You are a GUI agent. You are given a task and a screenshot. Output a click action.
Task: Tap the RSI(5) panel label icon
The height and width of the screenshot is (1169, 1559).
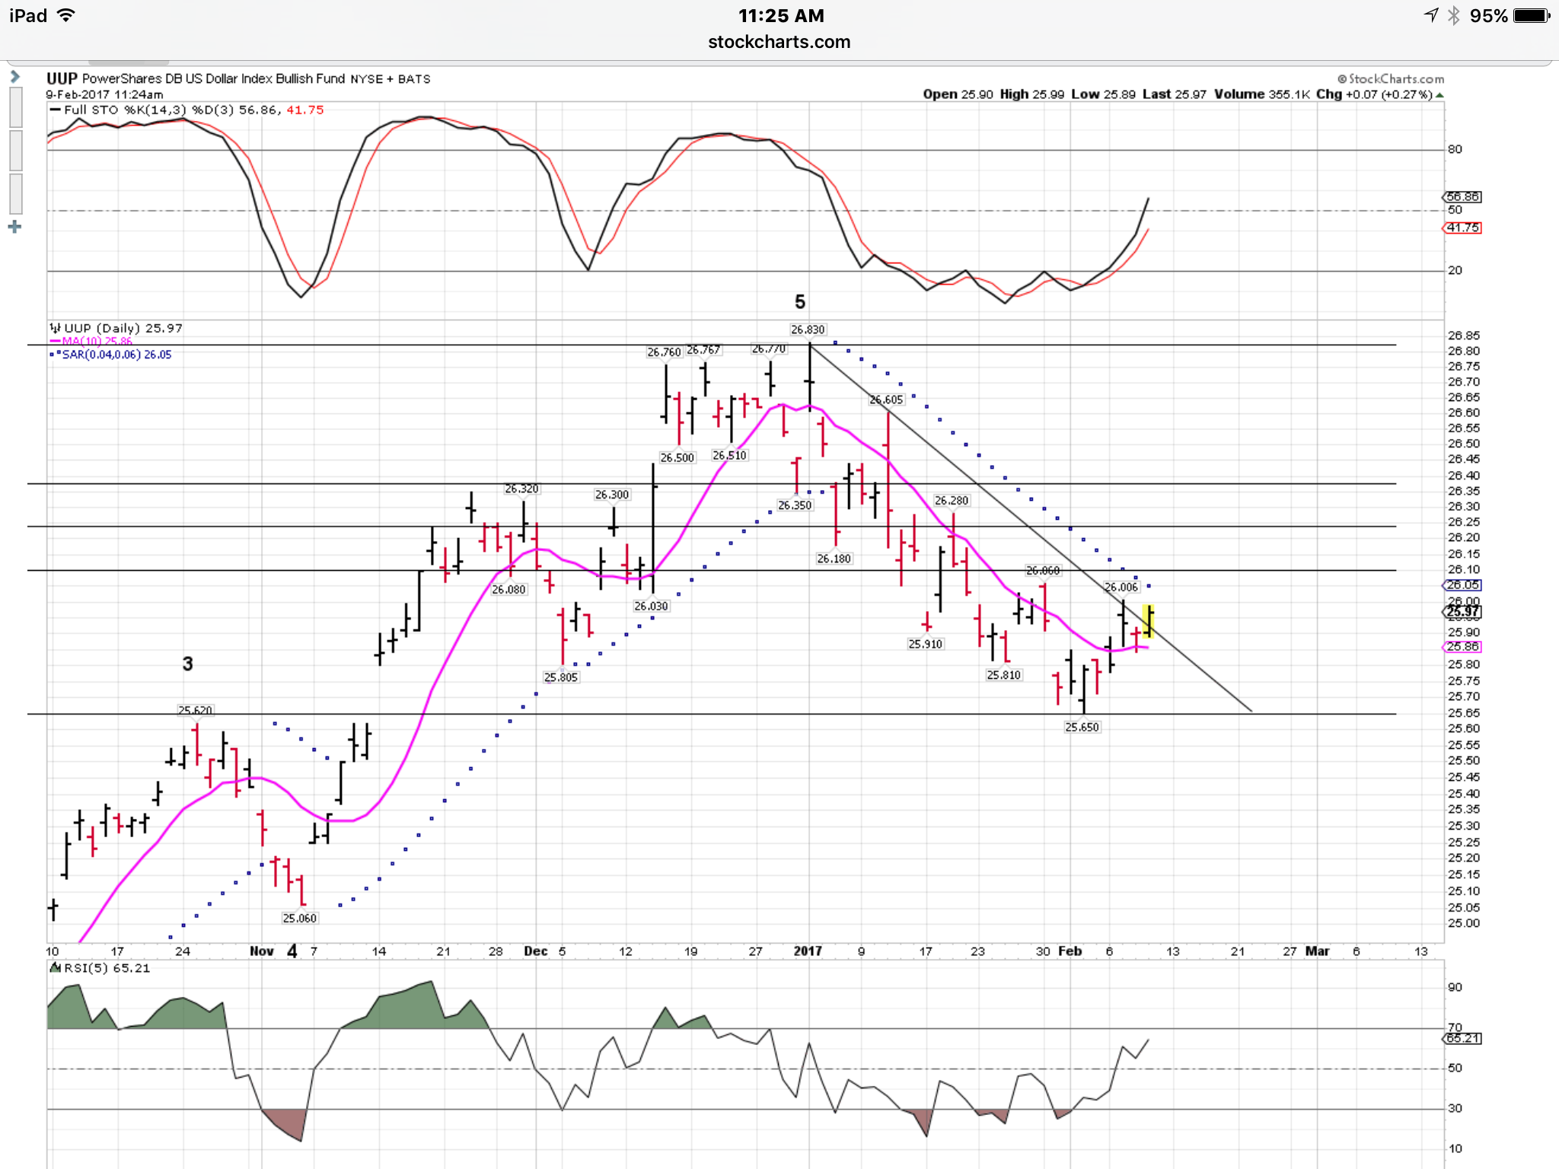point(55,968)
